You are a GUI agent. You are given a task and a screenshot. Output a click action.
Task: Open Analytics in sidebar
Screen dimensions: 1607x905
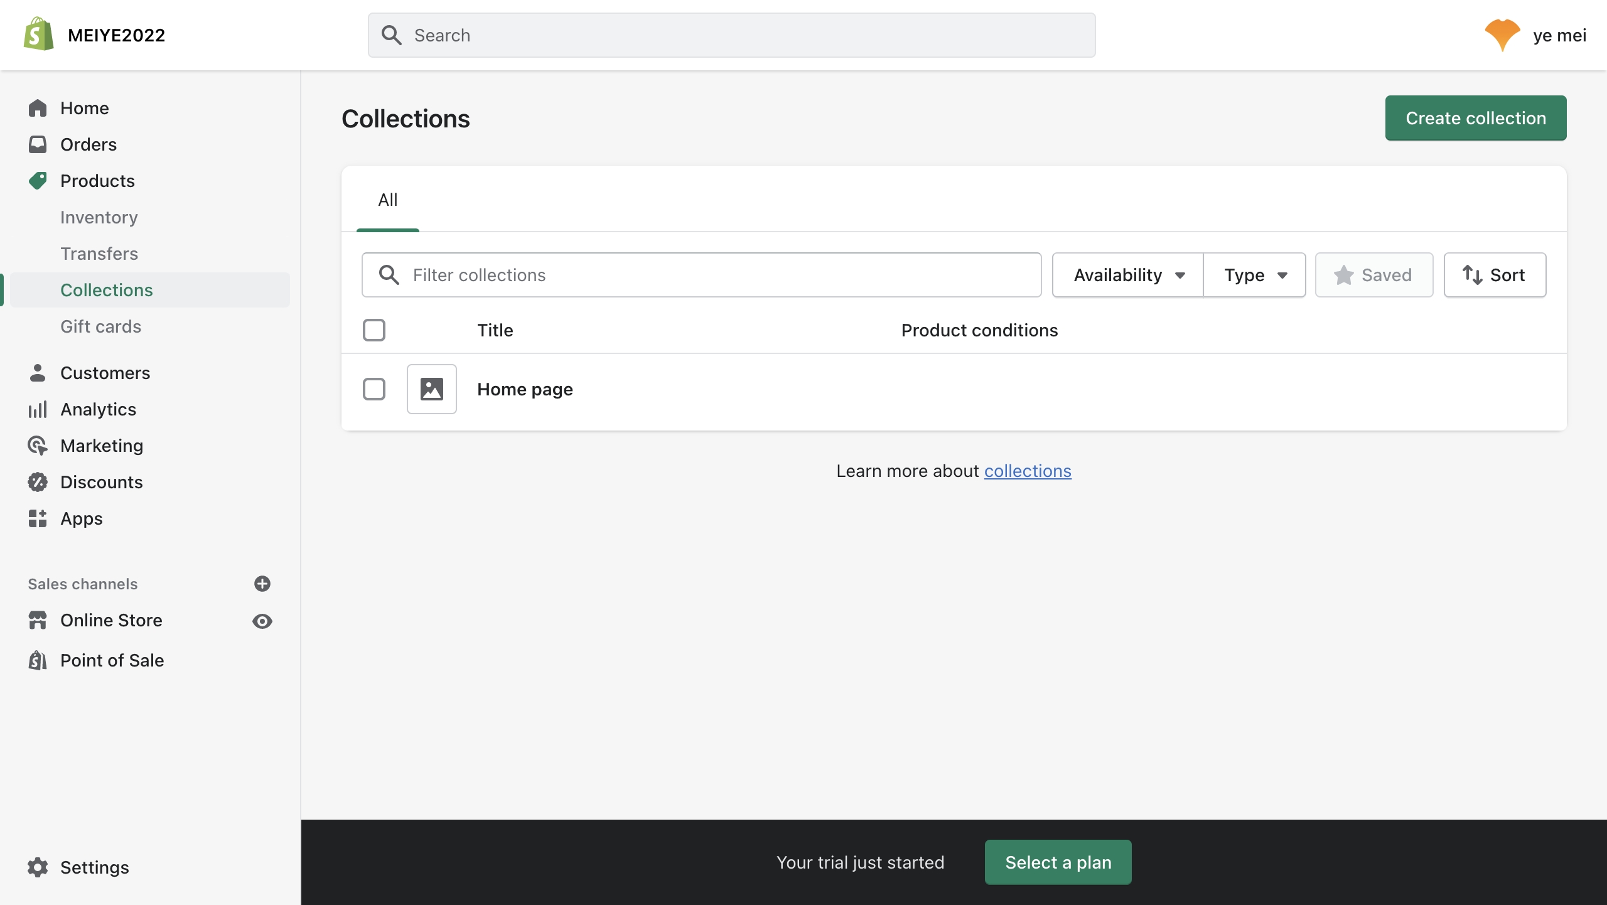[99, 409]
